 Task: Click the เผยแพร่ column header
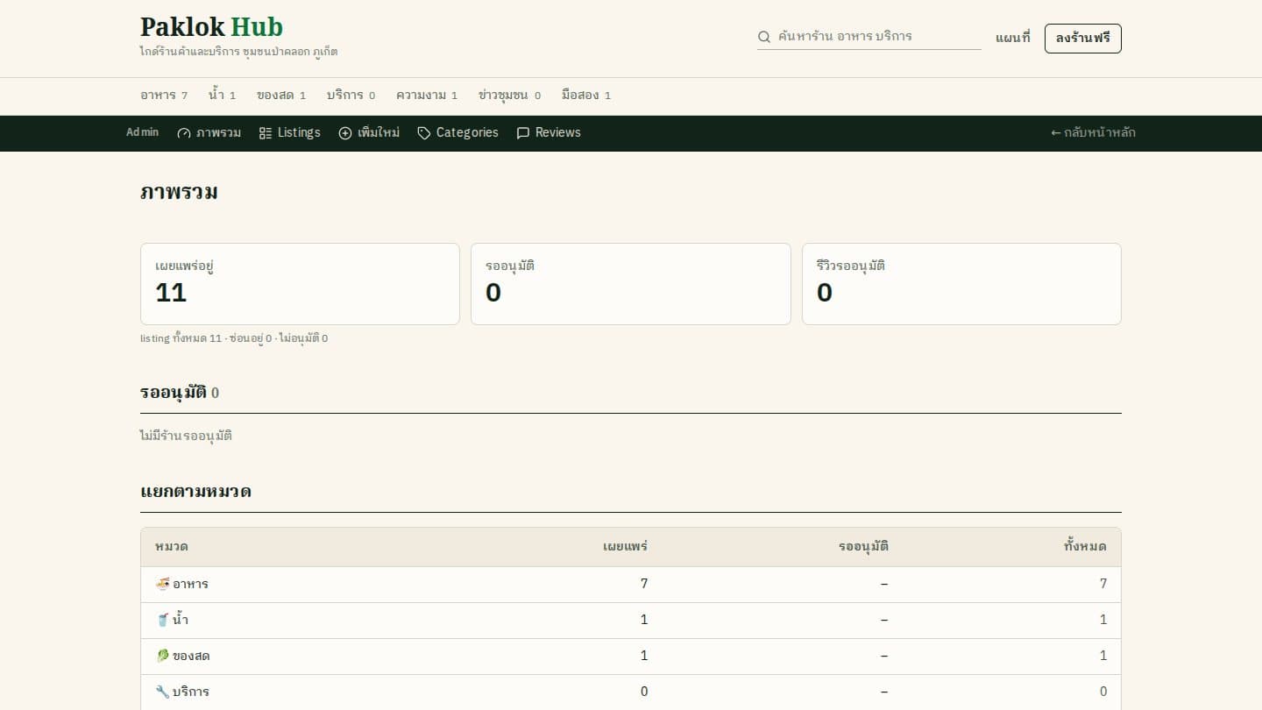click(625, 547)
